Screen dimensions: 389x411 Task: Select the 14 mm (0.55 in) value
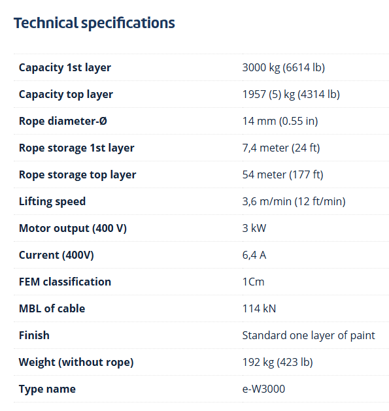[x=280, y=121]
